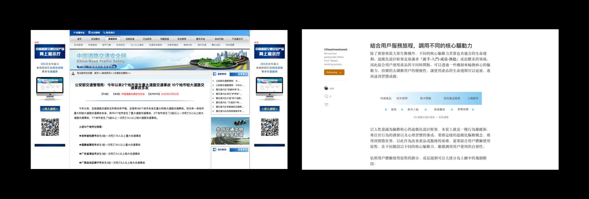Open the orange Following dropdown

point(334,72)
